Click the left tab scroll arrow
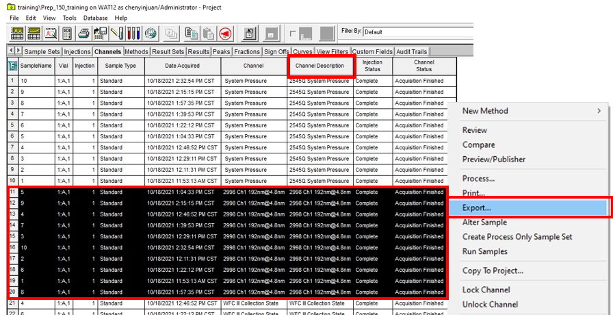 point(12,51)
